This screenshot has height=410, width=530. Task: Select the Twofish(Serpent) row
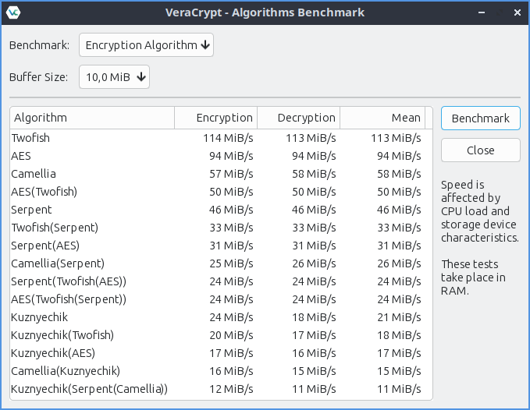pos(221,228)
